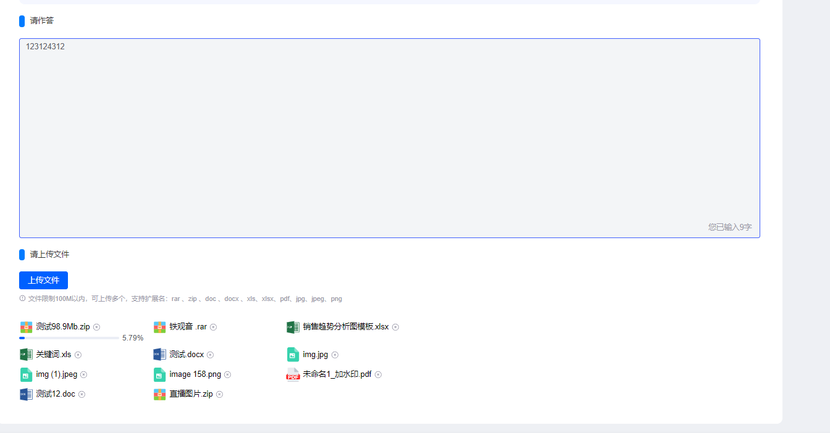This screenshot has width=830, height=433.
Task: Click the 直播图片.zip file name
Action: click(x=191, y=394)
